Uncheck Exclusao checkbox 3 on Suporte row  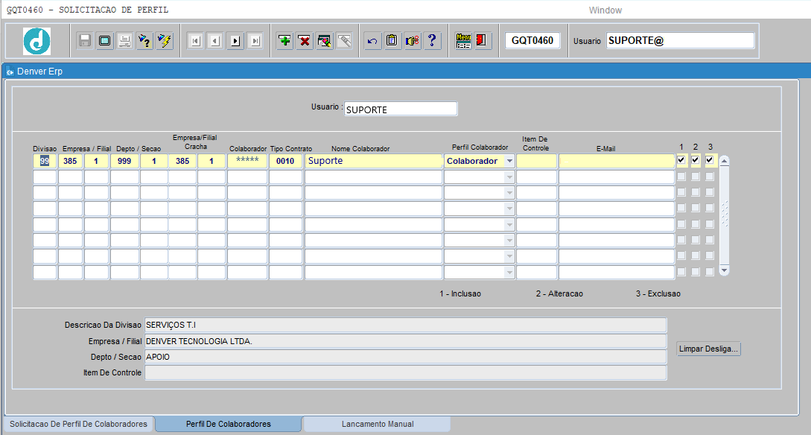pos(709,160)
